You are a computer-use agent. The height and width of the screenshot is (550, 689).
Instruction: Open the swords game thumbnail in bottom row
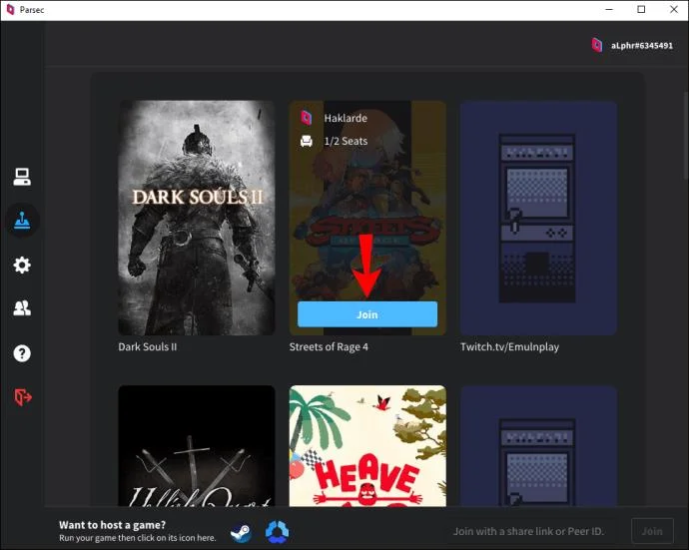(x=197, y=445)
